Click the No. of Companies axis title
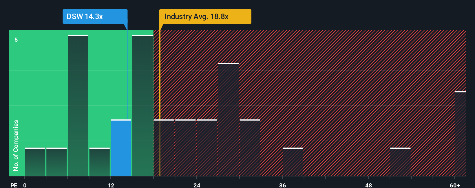 click(x=16, y=145)
